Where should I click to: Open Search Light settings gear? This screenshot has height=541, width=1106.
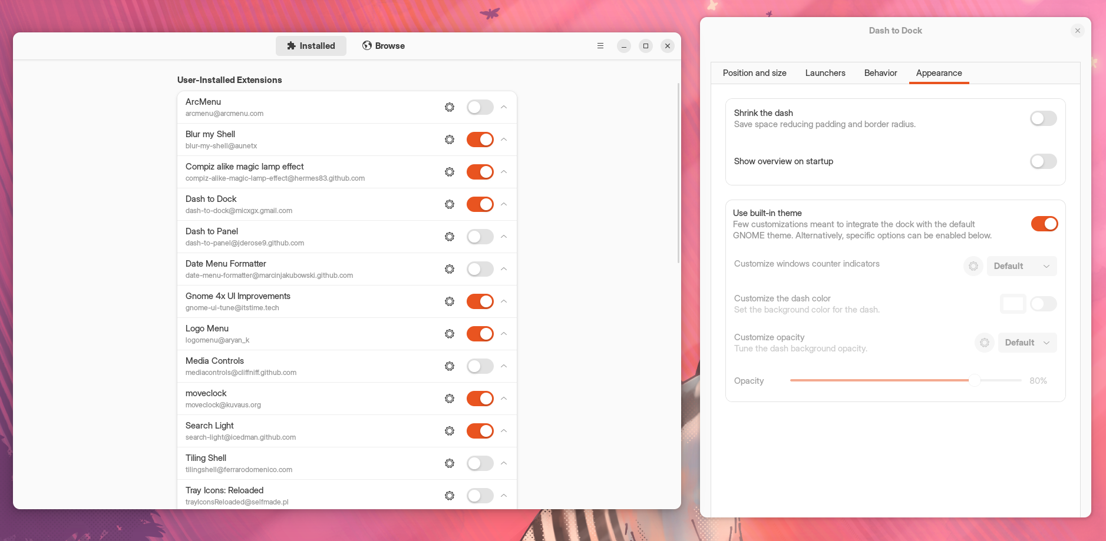point(450,431)
